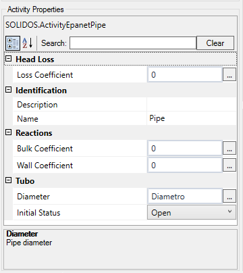The height and width of the screenshot is (273, 243).
Task: Click the 'Pipe diameter' help description
Action: (x=29, y=243)
